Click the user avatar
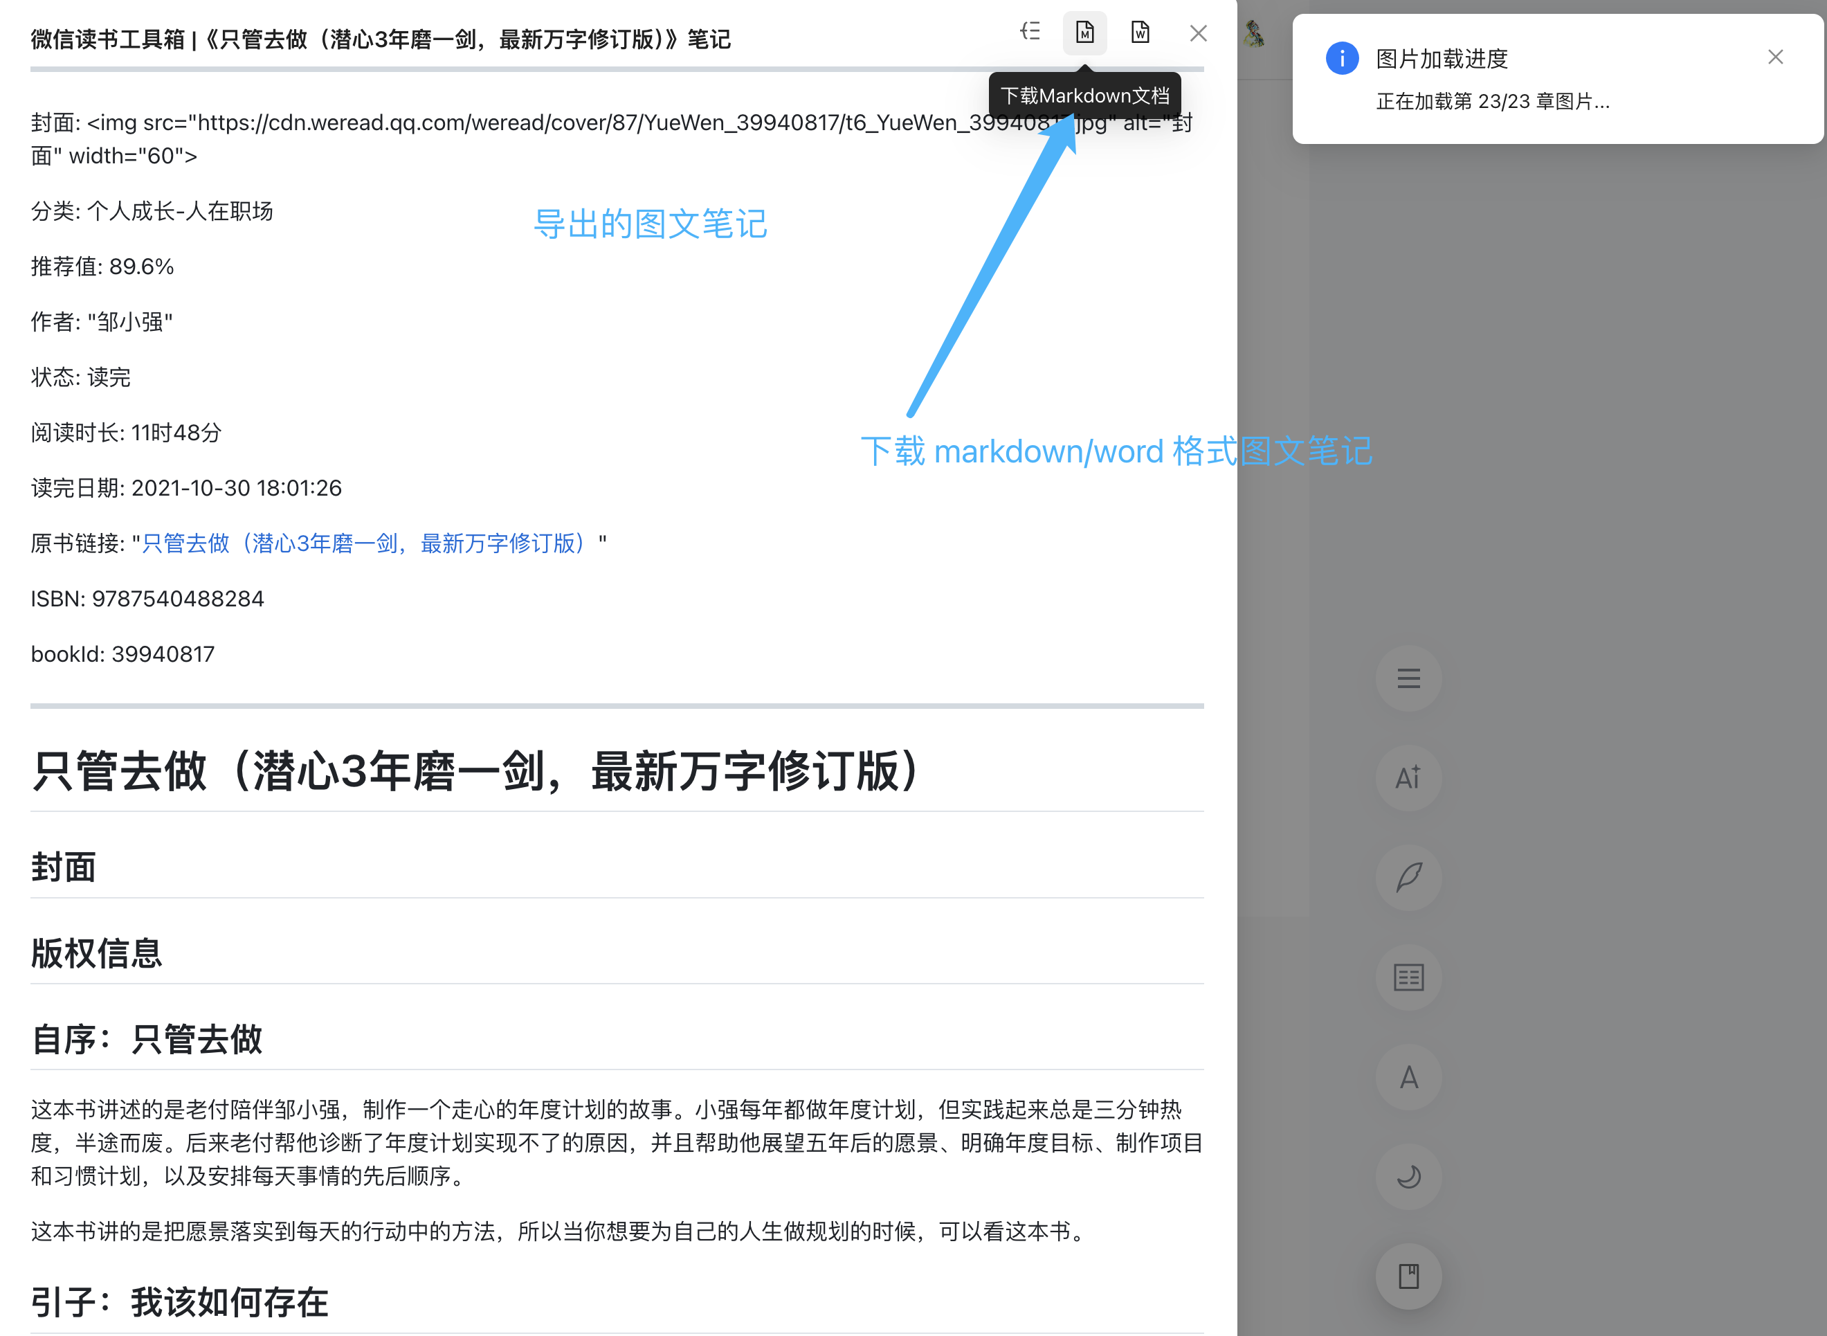Viewport: 1827px width, 1336px height. point(1254,35)
